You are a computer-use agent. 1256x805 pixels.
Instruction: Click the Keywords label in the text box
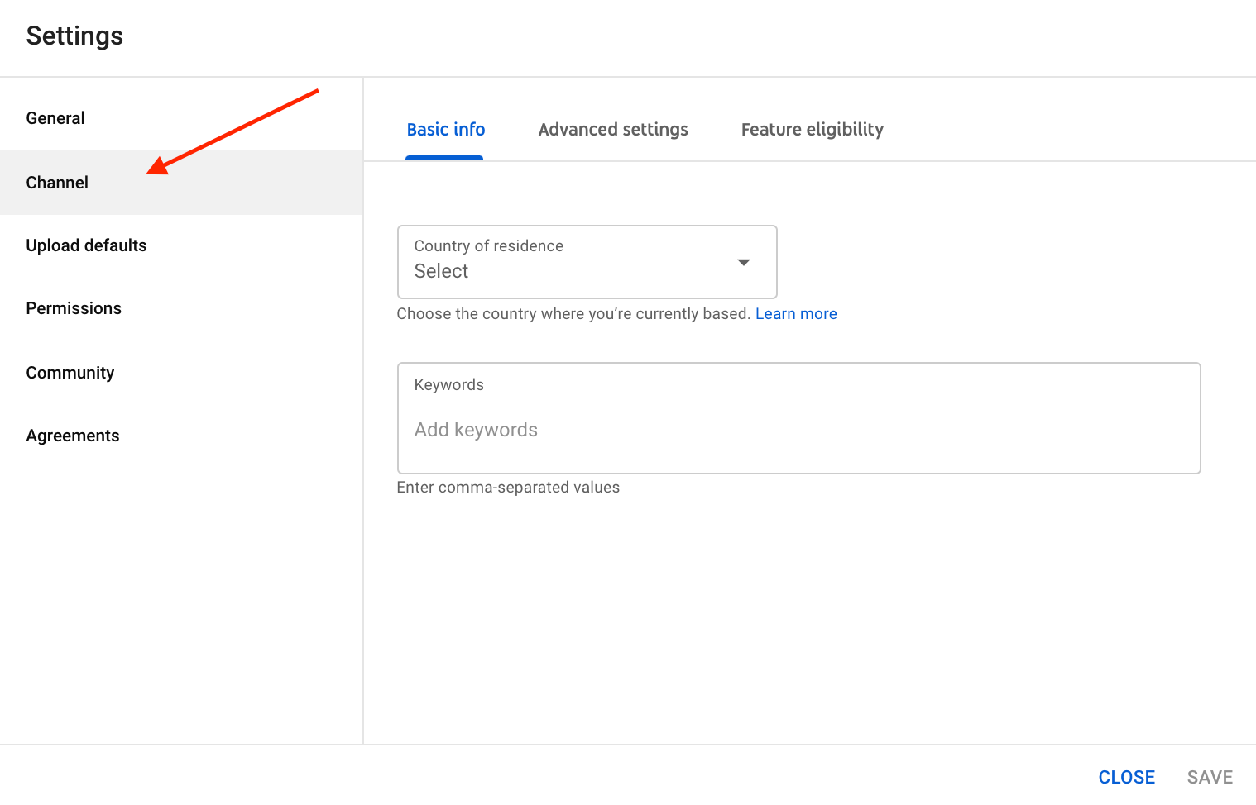pos(448,385)
